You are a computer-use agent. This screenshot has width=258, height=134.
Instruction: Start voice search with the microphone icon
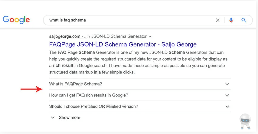(231, 20)
